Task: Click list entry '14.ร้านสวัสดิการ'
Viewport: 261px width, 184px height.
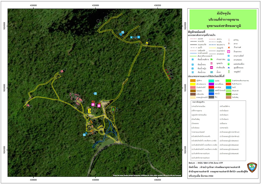Action: 225,106
